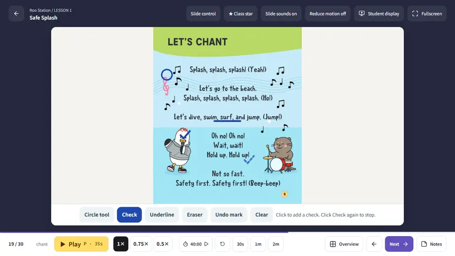
Task: Click the page number 9 badge
Action: [x=284, y=194]
